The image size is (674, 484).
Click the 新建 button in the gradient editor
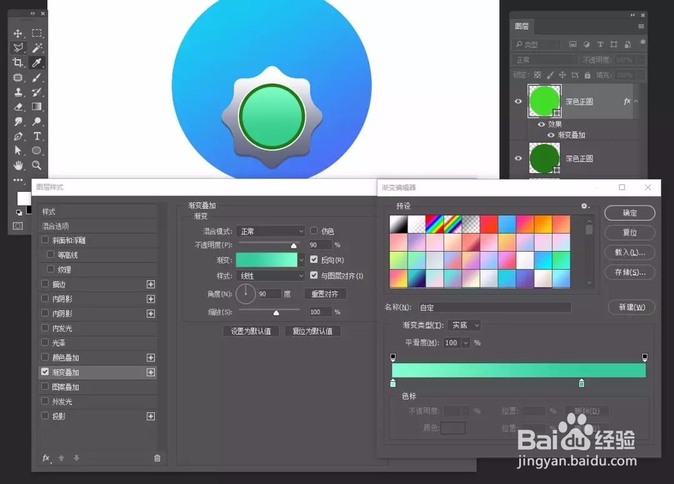pyautogui.click(x=630, y=307)
